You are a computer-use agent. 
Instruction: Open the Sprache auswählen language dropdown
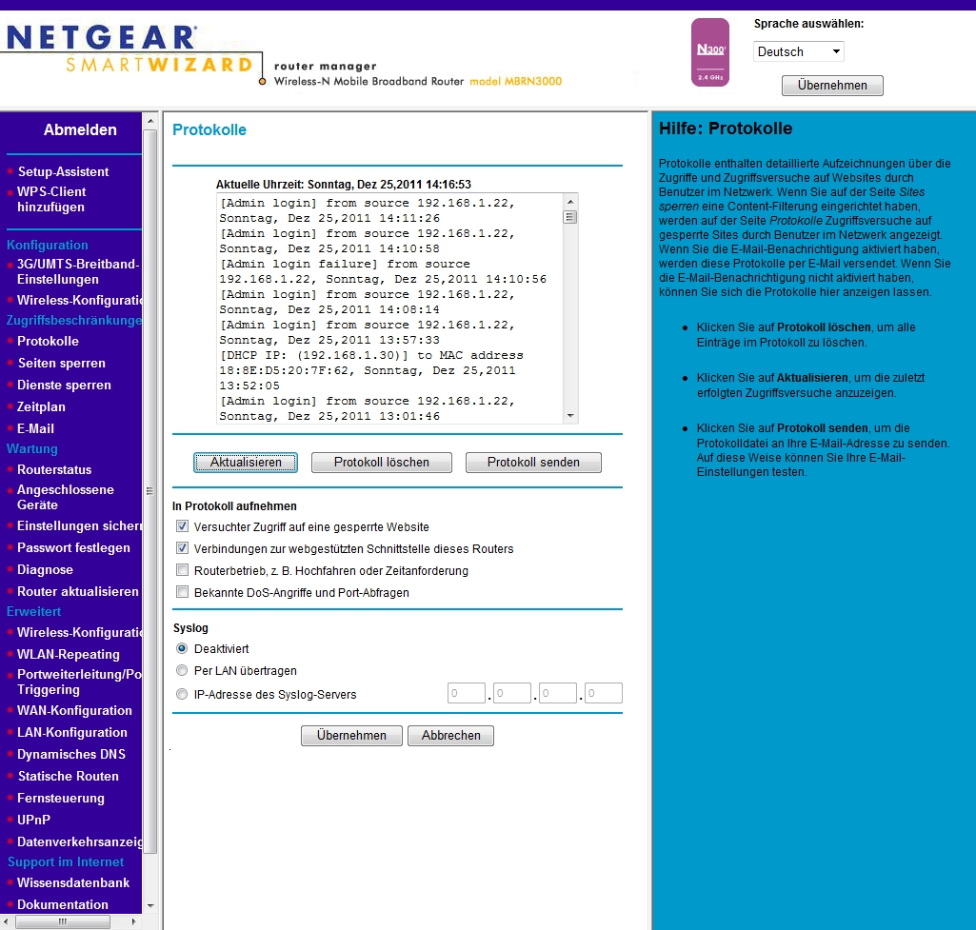pyautogui.click(x=798, y=51)
